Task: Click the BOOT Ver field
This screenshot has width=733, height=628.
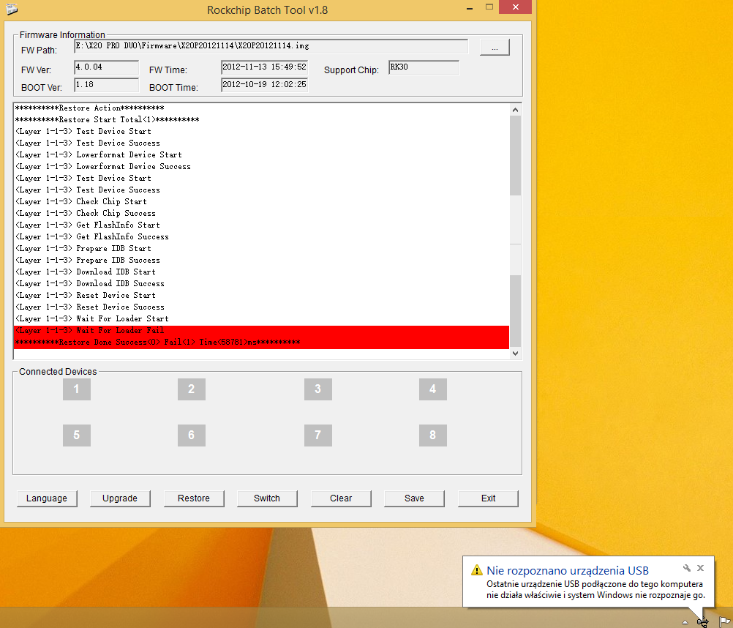Action: (x=107, y=85)
